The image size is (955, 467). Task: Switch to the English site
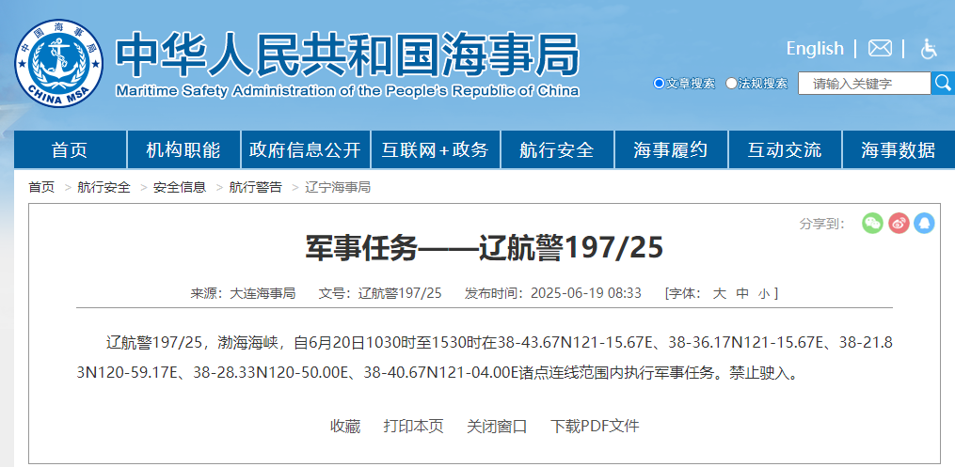(815, 48)
